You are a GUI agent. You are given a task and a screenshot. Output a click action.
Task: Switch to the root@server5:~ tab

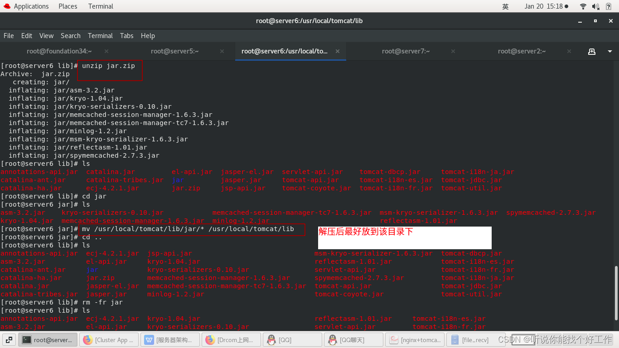coord(174,51)
